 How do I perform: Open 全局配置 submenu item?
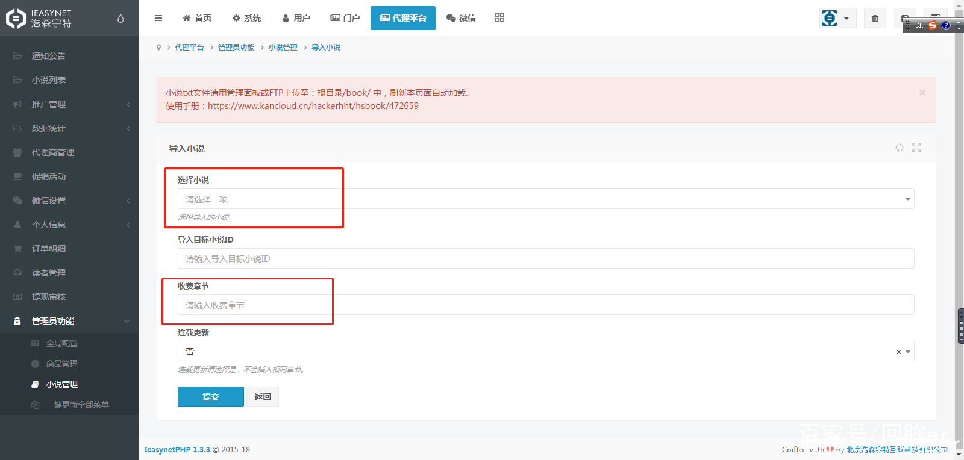(x=69, y=343)
